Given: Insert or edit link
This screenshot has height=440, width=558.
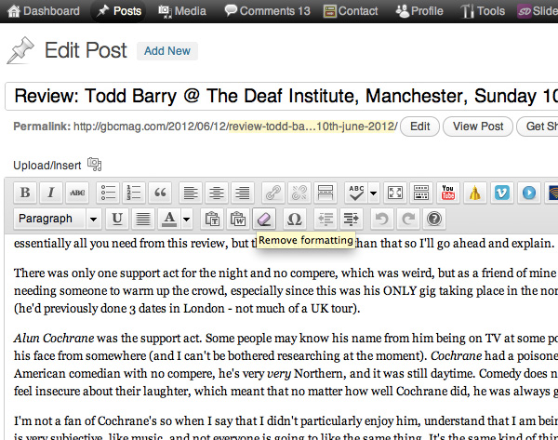Looking at the screenshot, I should [x=273, y=193].
